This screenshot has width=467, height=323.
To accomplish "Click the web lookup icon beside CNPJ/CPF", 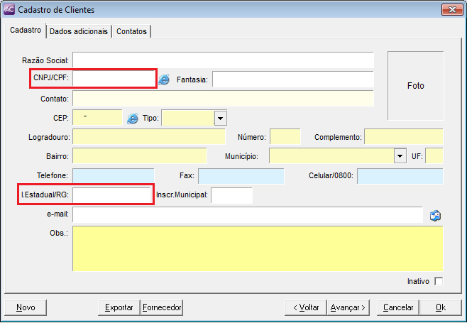I will point(164,80).
